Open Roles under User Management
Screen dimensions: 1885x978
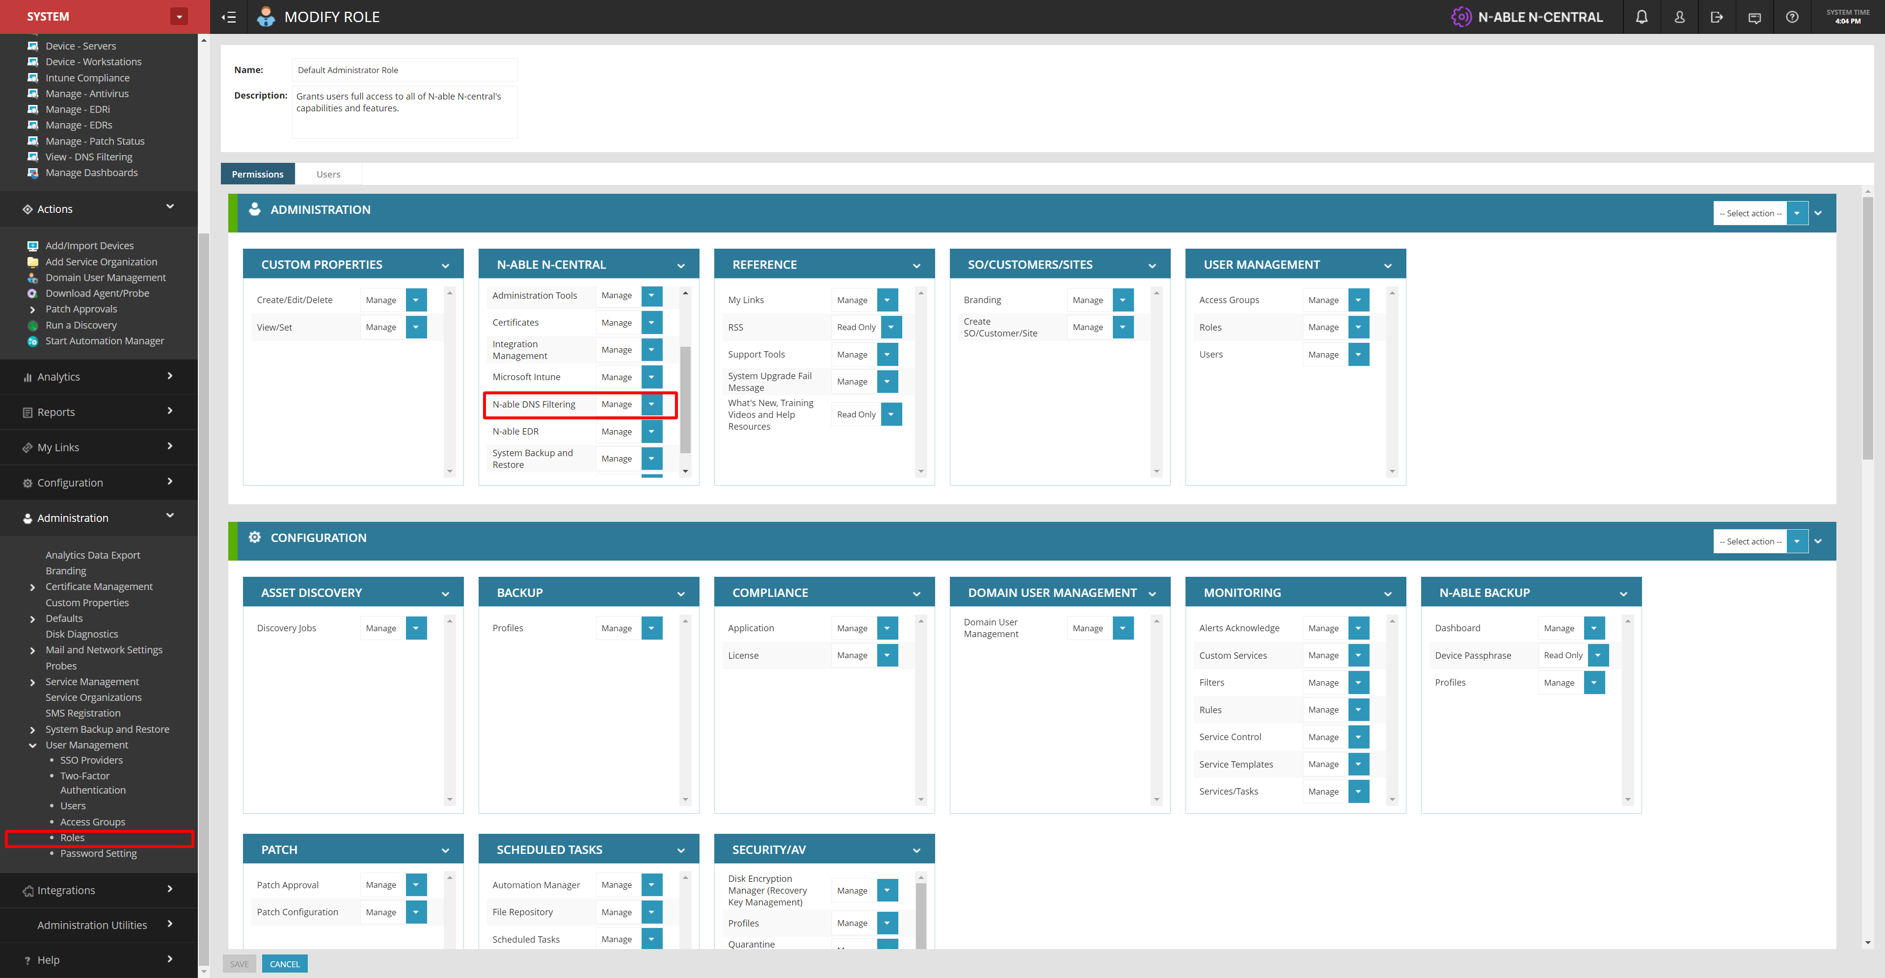coord(73,838)
